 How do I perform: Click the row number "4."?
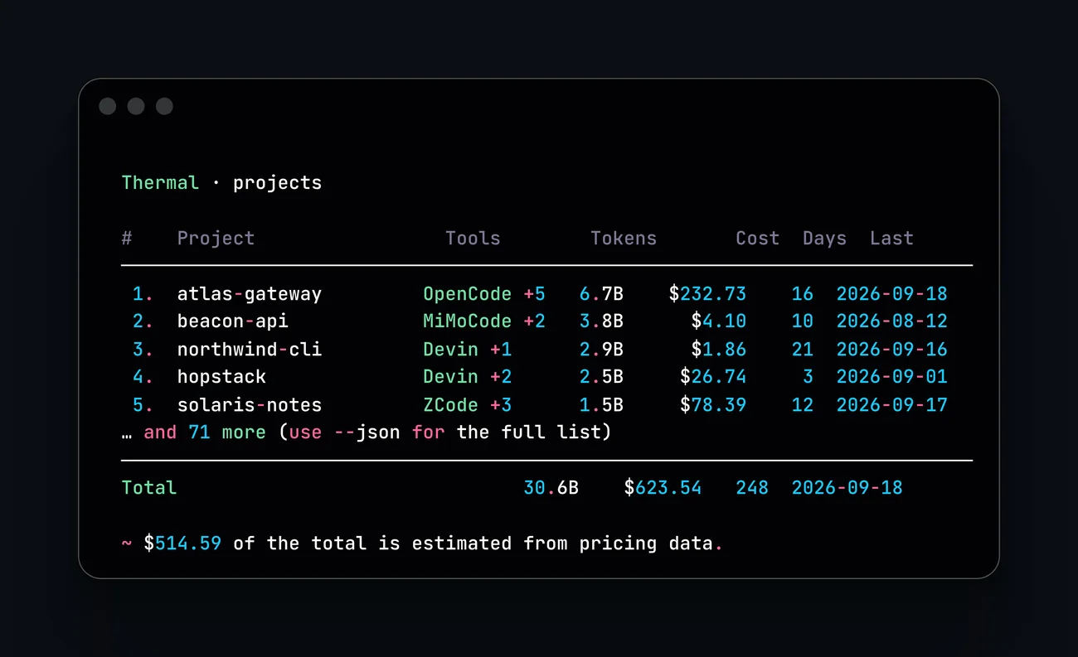tap(143, 377)
